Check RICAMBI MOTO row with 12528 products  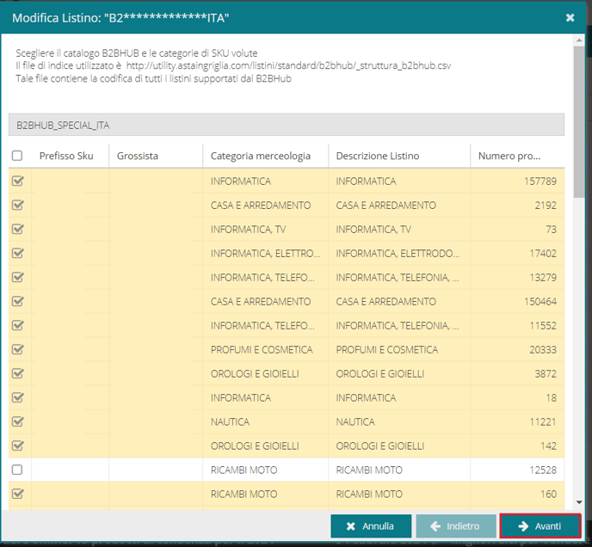click(17, 470)
